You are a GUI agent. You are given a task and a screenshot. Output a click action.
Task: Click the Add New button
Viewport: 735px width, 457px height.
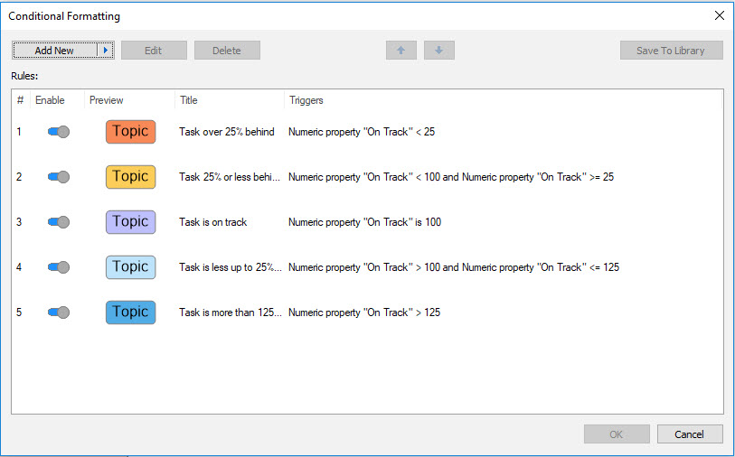pos(54,51)
